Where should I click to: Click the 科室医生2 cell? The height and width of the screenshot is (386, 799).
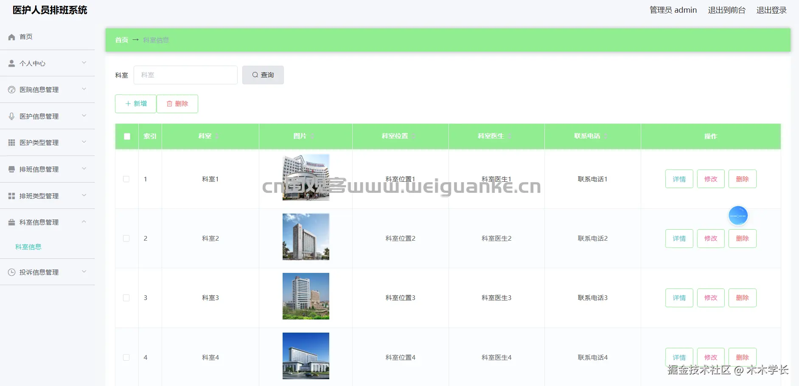point(496,239)
